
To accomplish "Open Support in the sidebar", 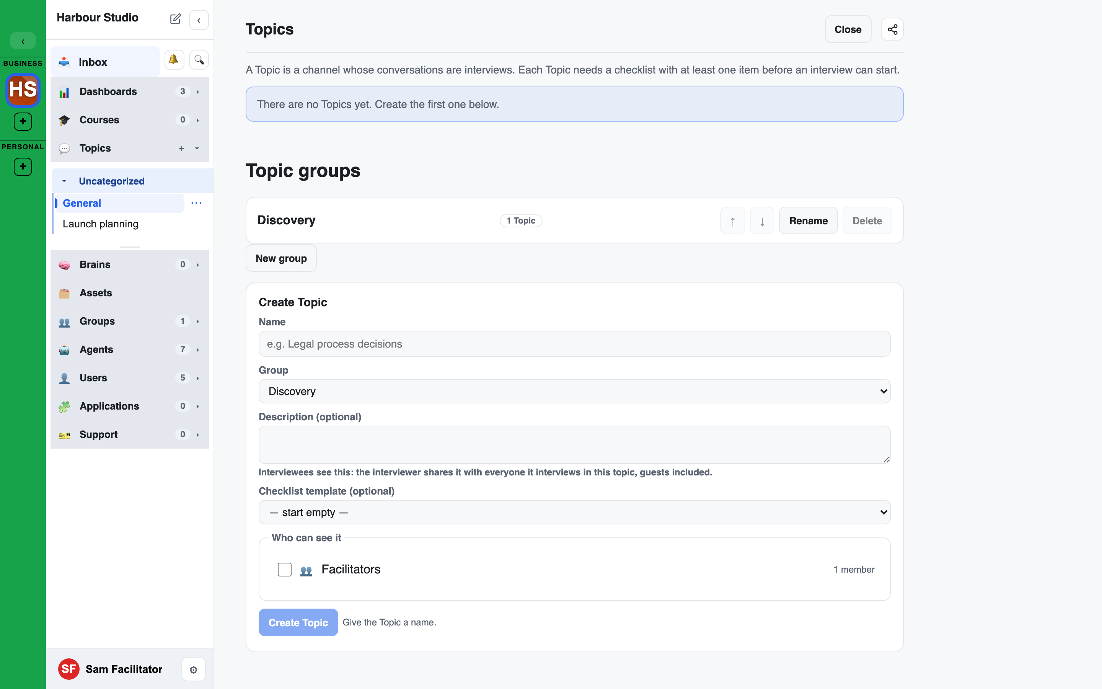I will [x=130, y=435].
